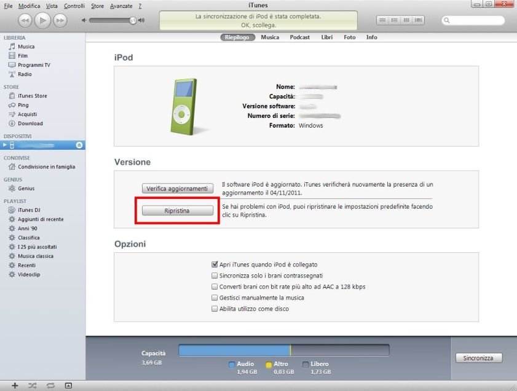
Task: Toggle shuffle playback
Action: click(33, 385)
